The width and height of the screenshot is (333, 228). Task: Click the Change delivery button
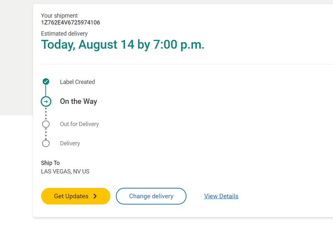click(x=151, y=196)
